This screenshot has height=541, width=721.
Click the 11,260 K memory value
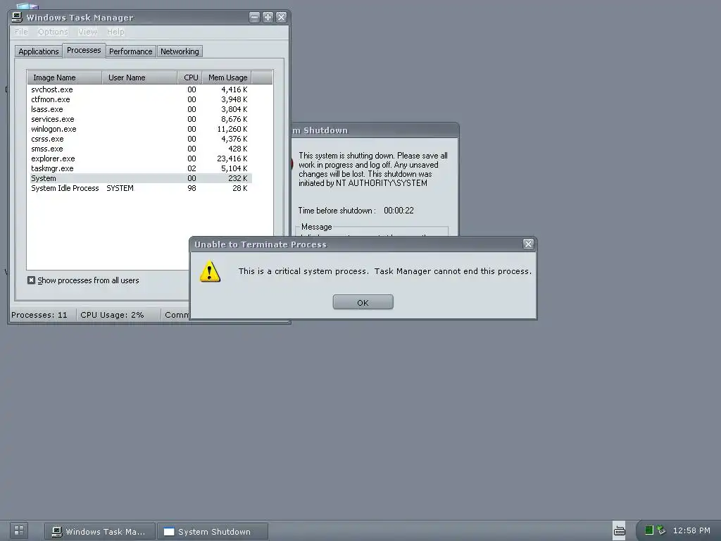pyautogui.click(x=232, y=130)
